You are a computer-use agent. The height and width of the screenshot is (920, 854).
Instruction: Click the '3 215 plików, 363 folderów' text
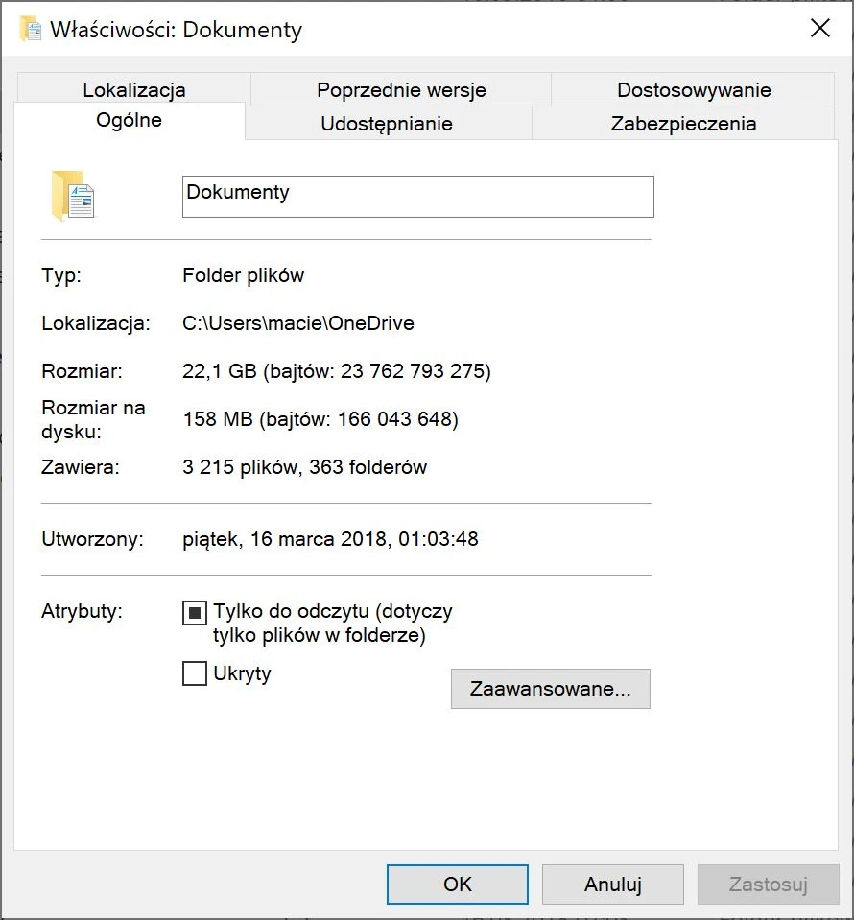(x=304, y=467)
